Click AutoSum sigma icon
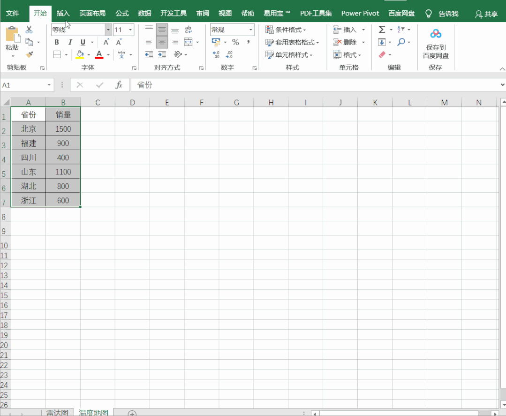 (x=382, y=30)
